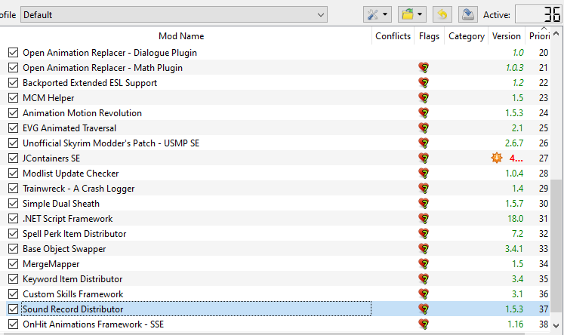
Task: Click the flag icon for Math Plugin row
Action: [424, 68]
